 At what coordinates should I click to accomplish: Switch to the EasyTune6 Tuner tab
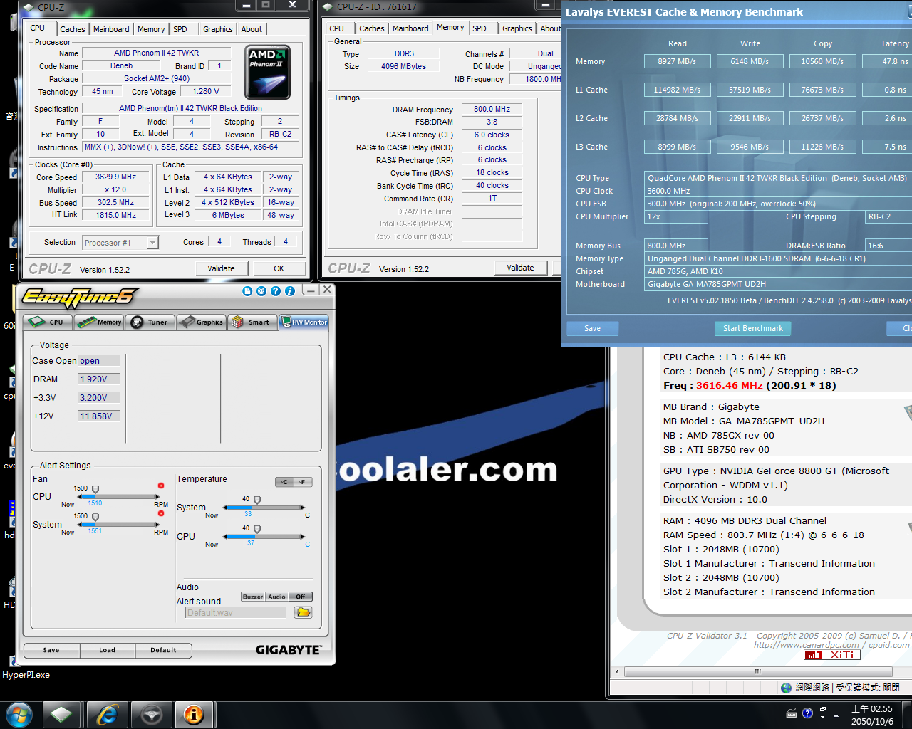coord(150,322)
